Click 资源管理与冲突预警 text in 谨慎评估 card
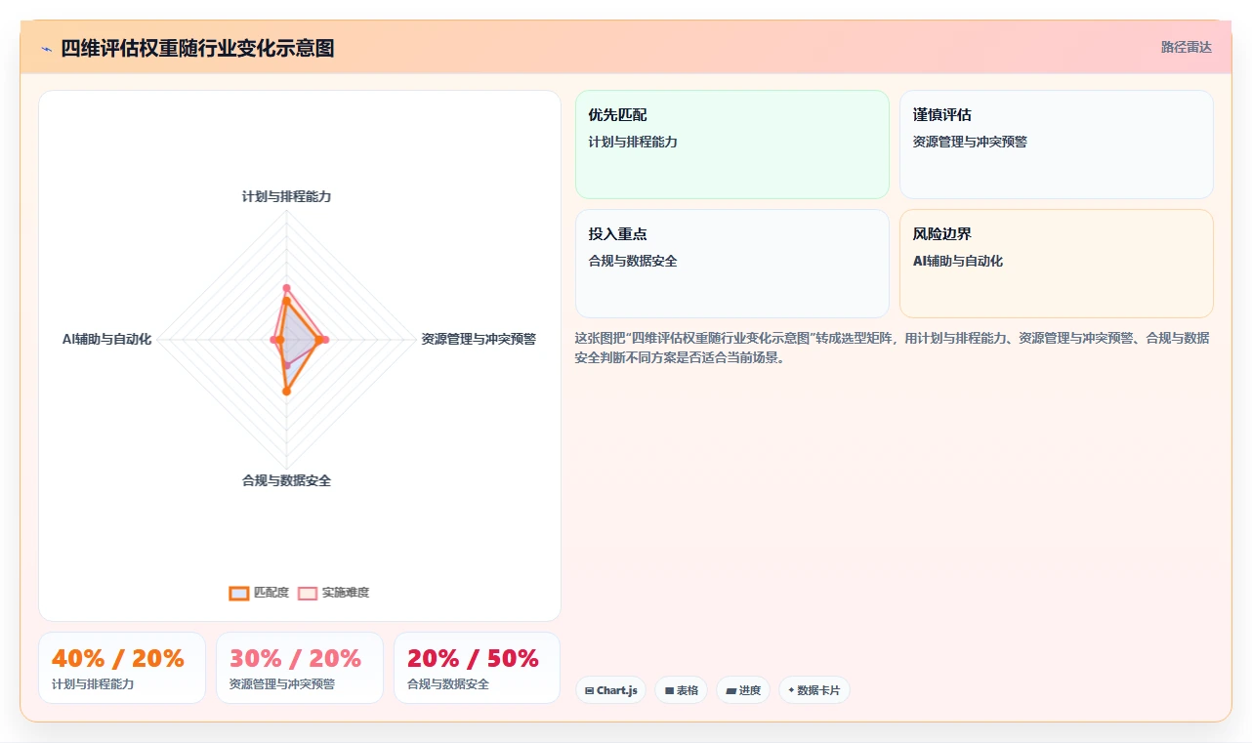 coord(970,142)
